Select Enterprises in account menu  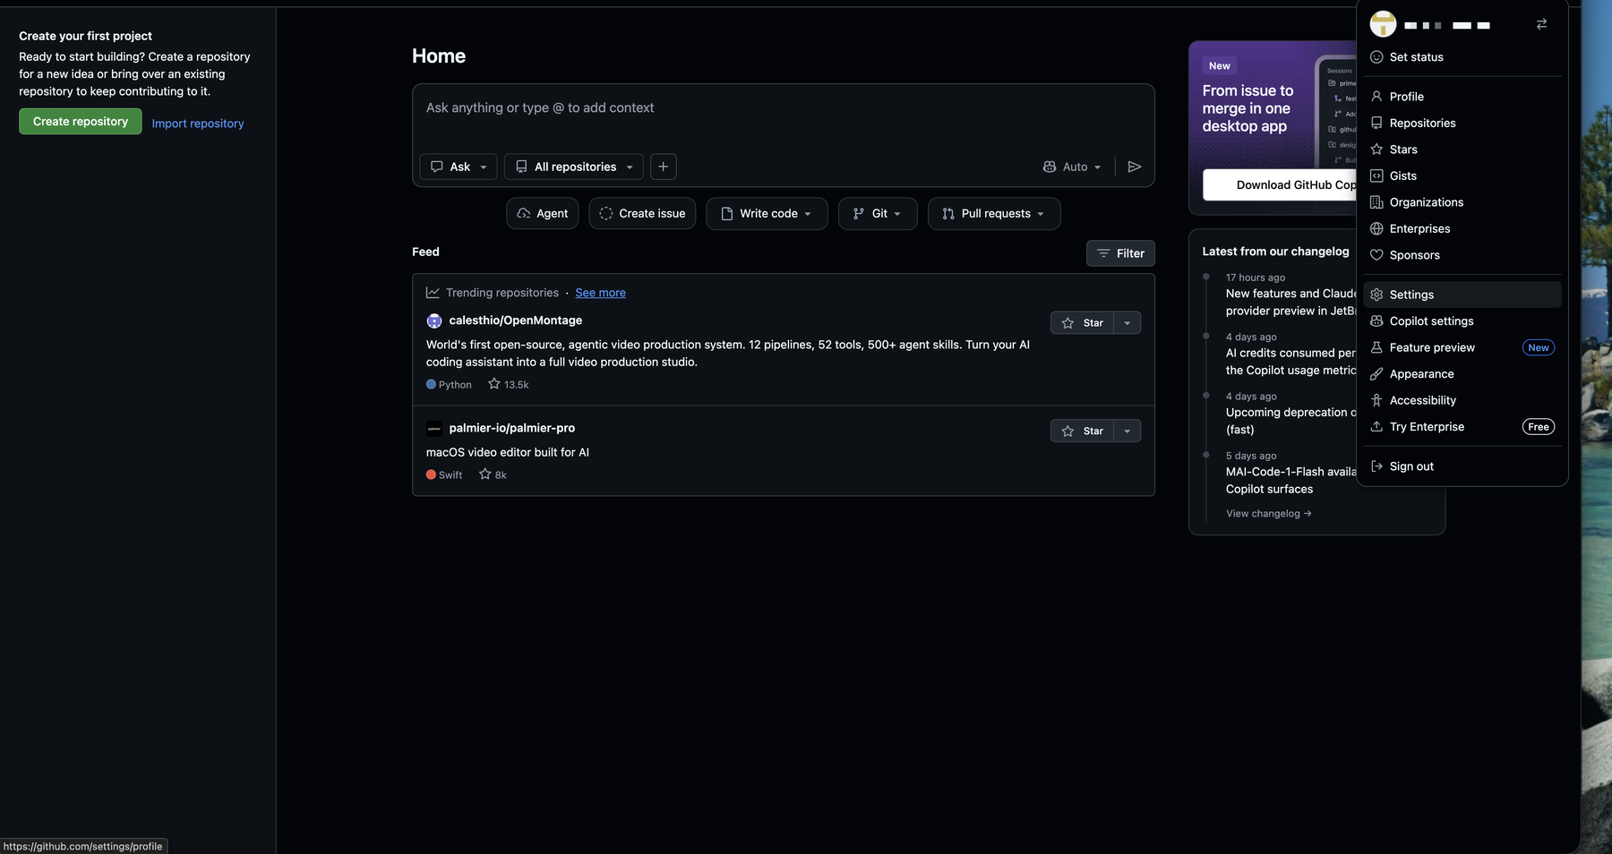1462,229
